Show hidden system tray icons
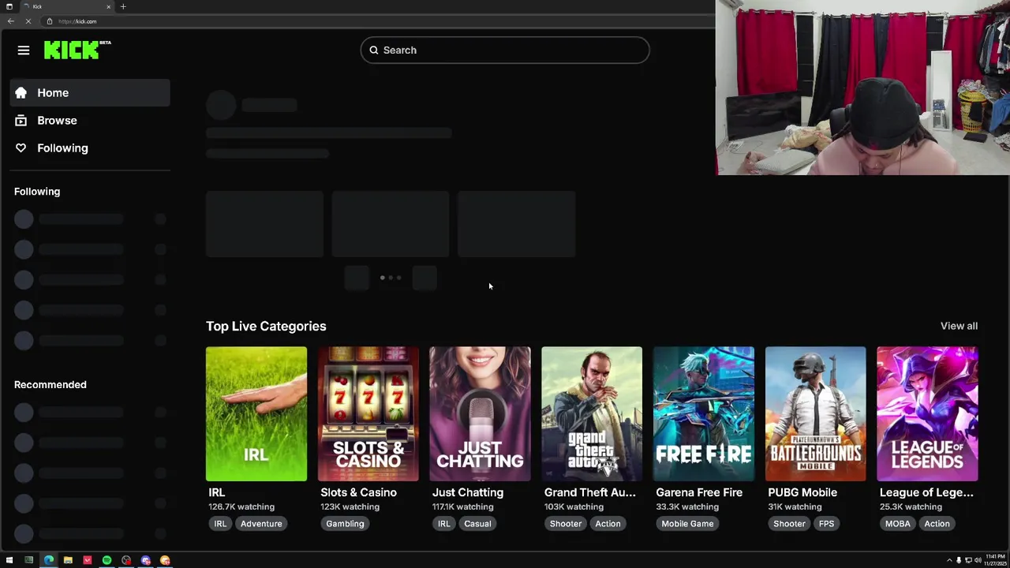Screen dimensions: 1010x568 click(949, 560)
